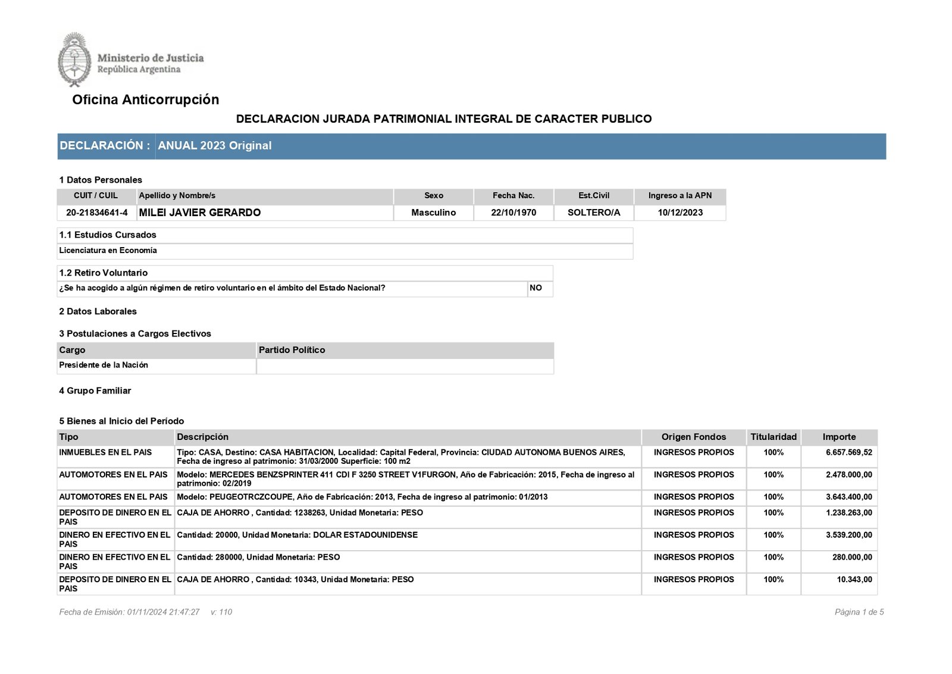
Task: Click the Ingreso a la APN date 10/12/2023
Action: pyautogui.click(x=679, y=213)
